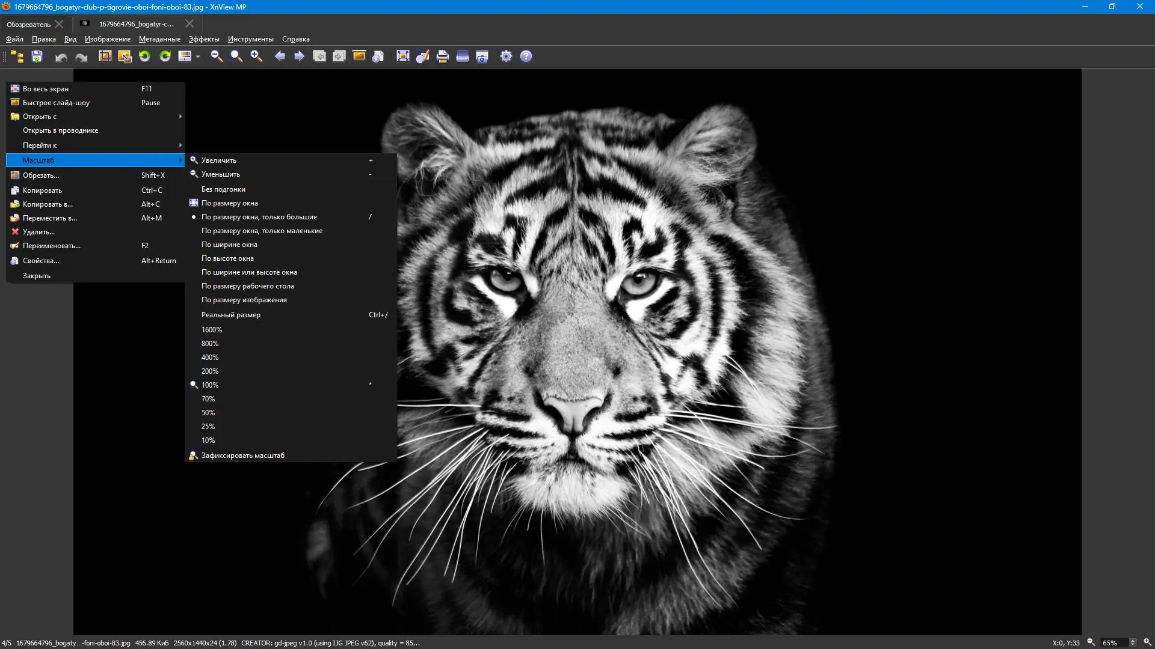Click the fullscreen toolbar icon

coord(402,56)
